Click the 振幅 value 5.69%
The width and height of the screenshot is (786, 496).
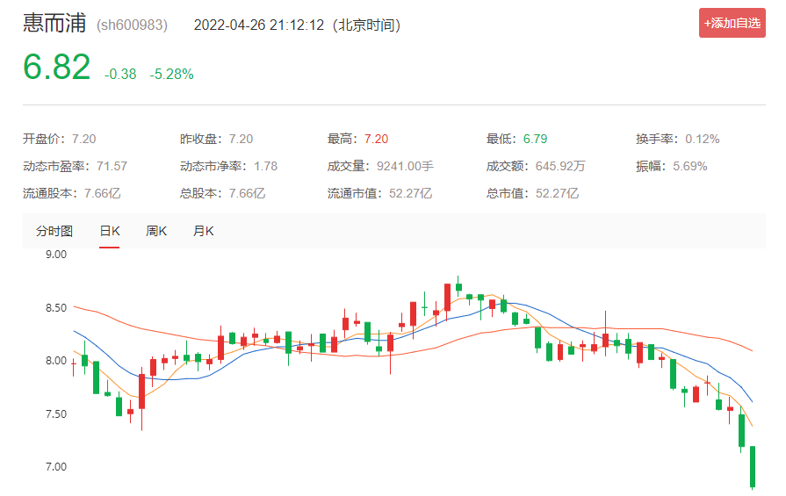[689, 166]
